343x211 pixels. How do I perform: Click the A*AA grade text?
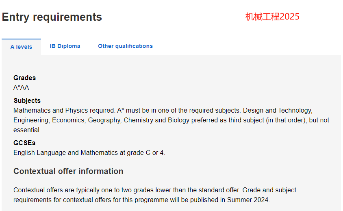click(21, 87)
